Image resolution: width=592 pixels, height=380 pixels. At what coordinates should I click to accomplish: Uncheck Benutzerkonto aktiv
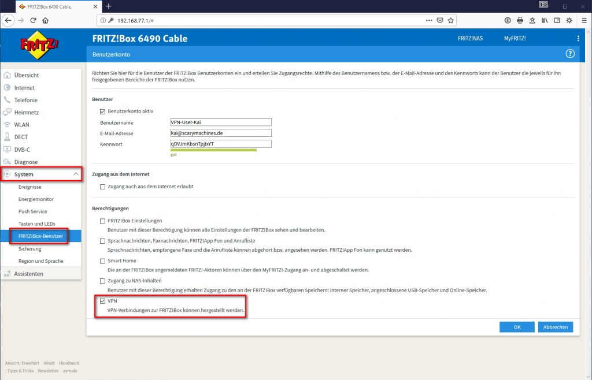102,111
